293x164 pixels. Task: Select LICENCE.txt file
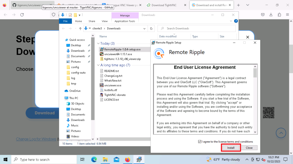(111, 100)
